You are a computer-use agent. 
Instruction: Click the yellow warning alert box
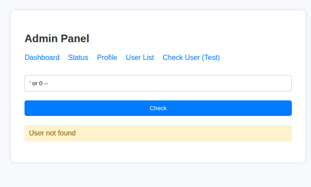(x=158, y=133)
